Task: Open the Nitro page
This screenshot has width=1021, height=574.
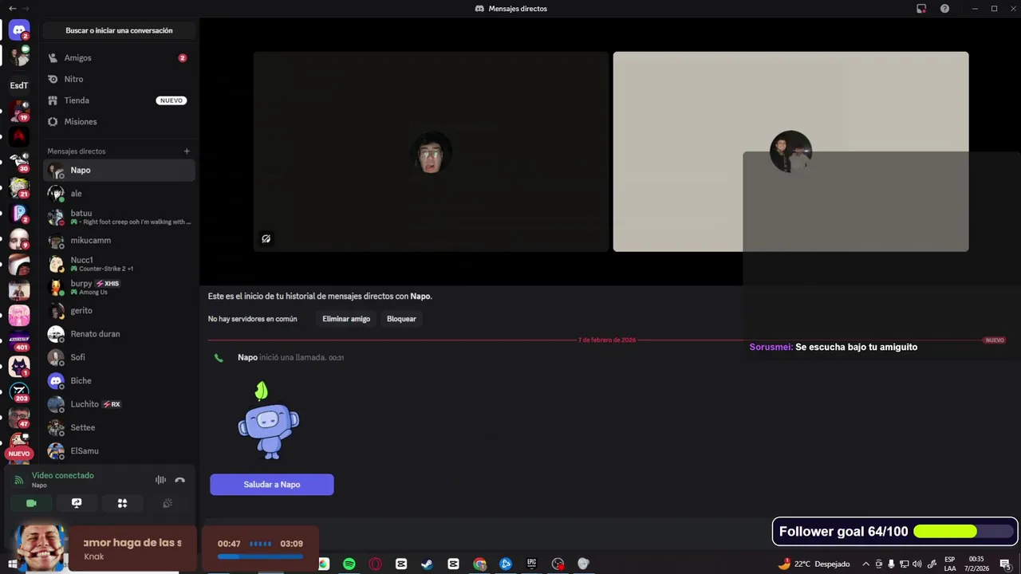Action: (x=119, y=79)
